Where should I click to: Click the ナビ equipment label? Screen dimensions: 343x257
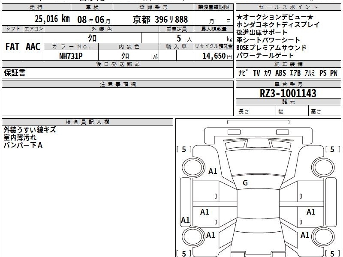(x=243, y=73)
